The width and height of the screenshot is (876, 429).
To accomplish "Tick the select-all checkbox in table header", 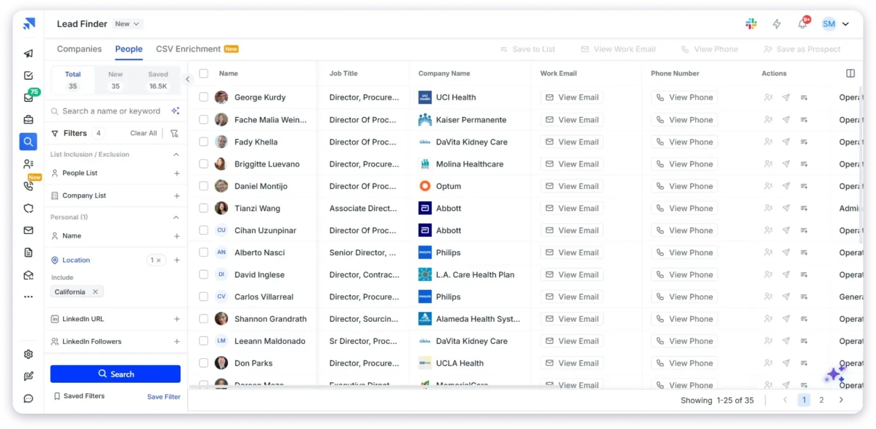I will click(204, 73).
